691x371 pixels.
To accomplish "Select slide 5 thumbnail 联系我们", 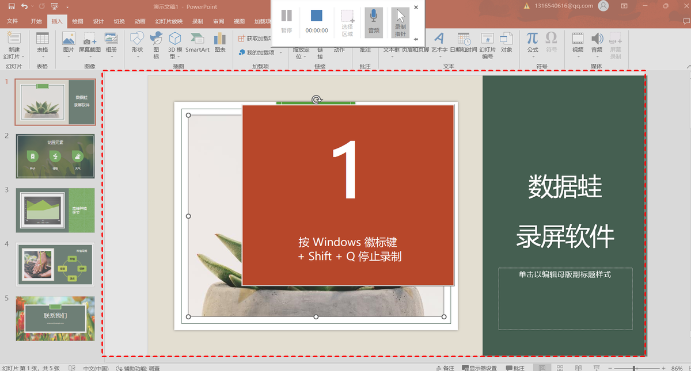I will tap(55, 319).
